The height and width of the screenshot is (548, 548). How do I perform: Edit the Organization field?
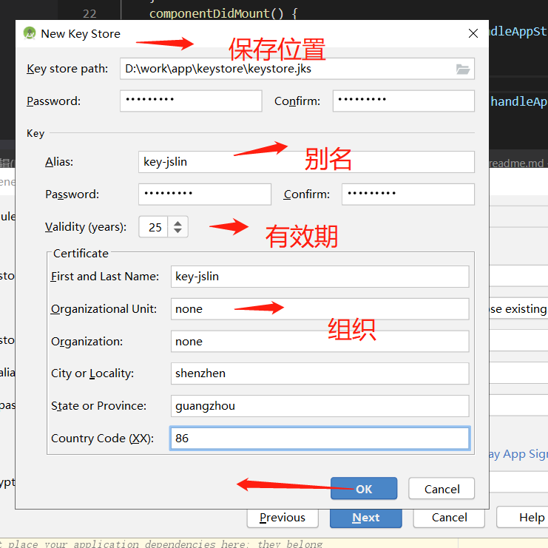pyautogui.click(x=319, y=342)
